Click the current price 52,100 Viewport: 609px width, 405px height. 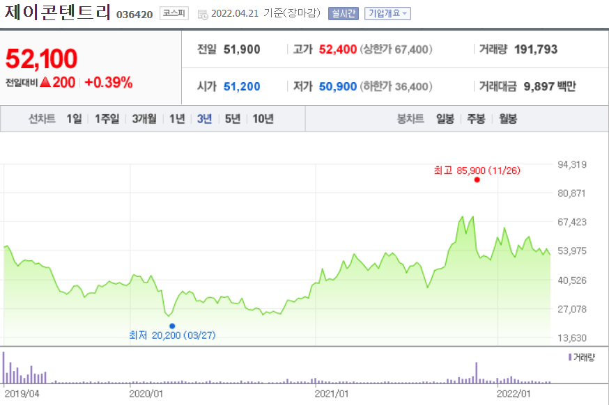tap(42, 58)
